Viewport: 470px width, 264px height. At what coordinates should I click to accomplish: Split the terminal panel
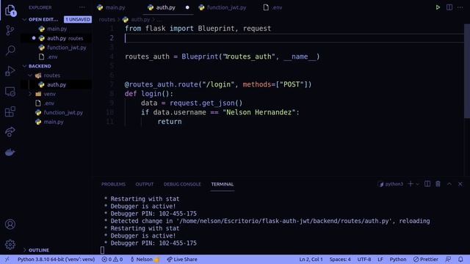click(x=427, y=184)
